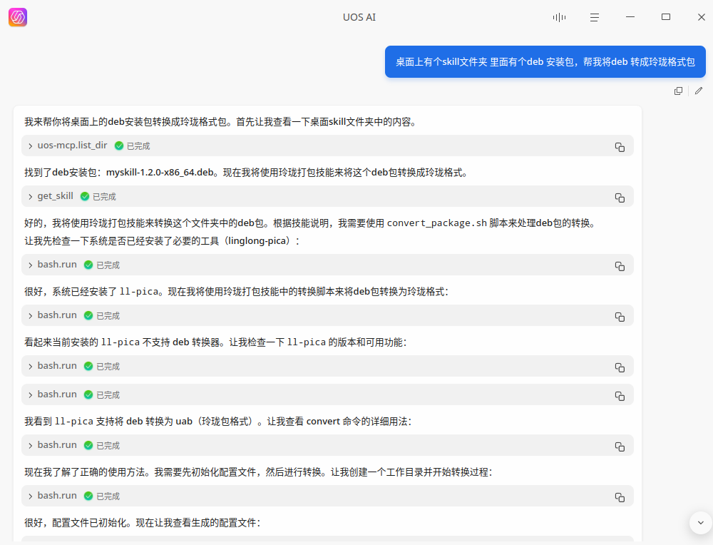The image size is (713, 545).
Task: Click the line '很好，配置文件已初始化'
Action: [143, 523]
